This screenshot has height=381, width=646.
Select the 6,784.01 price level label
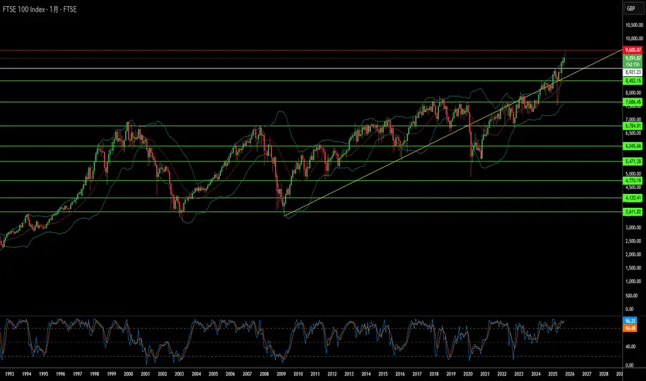(x=633, y=126)
